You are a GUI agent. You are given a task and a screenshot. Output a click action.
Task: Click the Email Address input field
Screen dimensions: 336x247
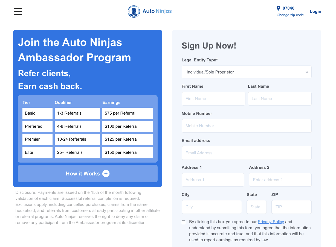[247, 153]
